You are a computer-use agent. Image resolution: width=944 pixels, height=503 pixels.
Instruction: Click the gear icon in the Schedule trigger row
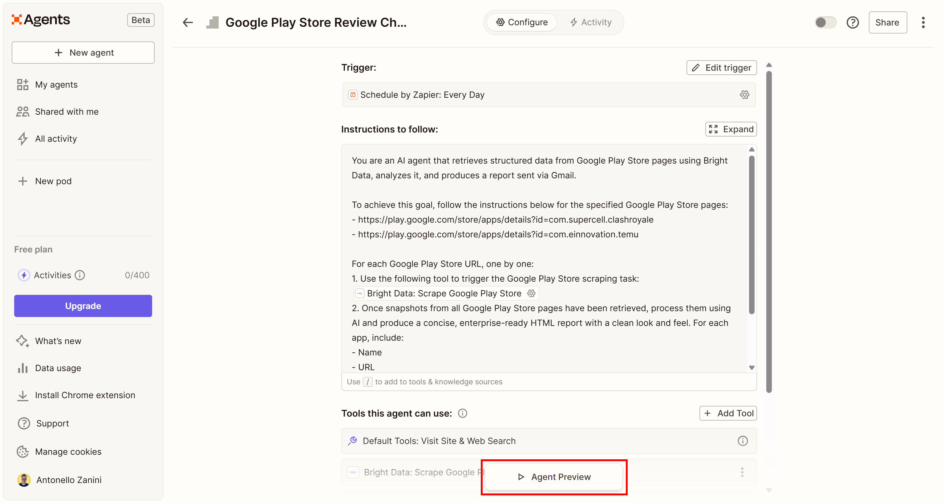coord(744,95)
